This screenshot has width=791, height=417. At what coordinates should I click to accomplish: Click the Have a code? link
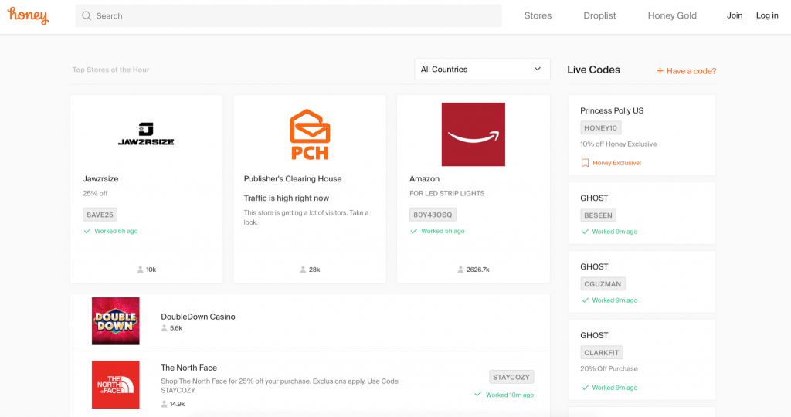tap(691, 71)
